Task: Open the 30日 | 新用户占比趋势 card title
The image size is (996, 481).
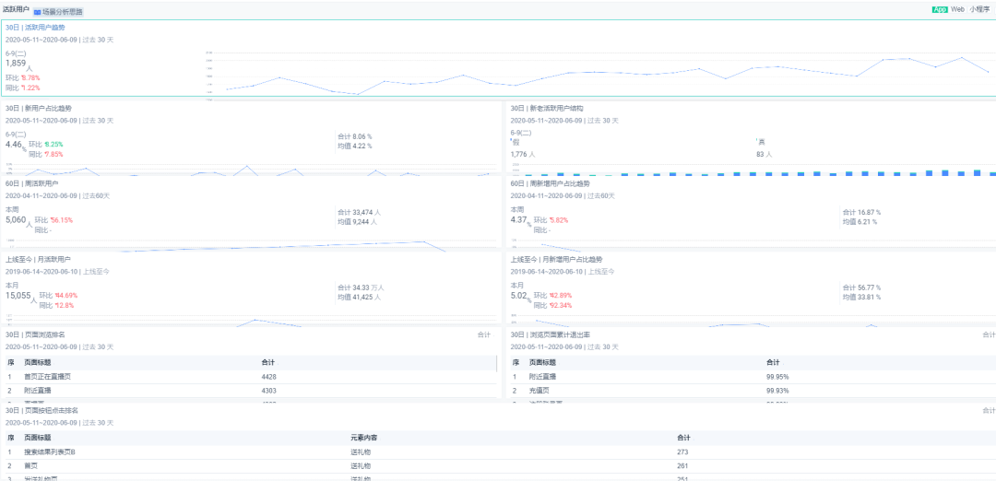Action: 39,109
